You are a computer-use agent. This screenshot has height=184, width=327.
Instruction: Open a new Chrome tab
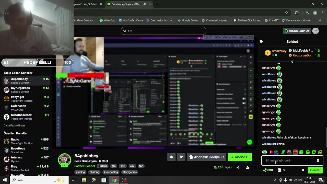pyautogui.click(x=157, y=4)
